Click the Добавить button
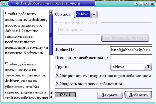Image resolution: width=156 pixels, height=104 pixels. pos(138,95)
